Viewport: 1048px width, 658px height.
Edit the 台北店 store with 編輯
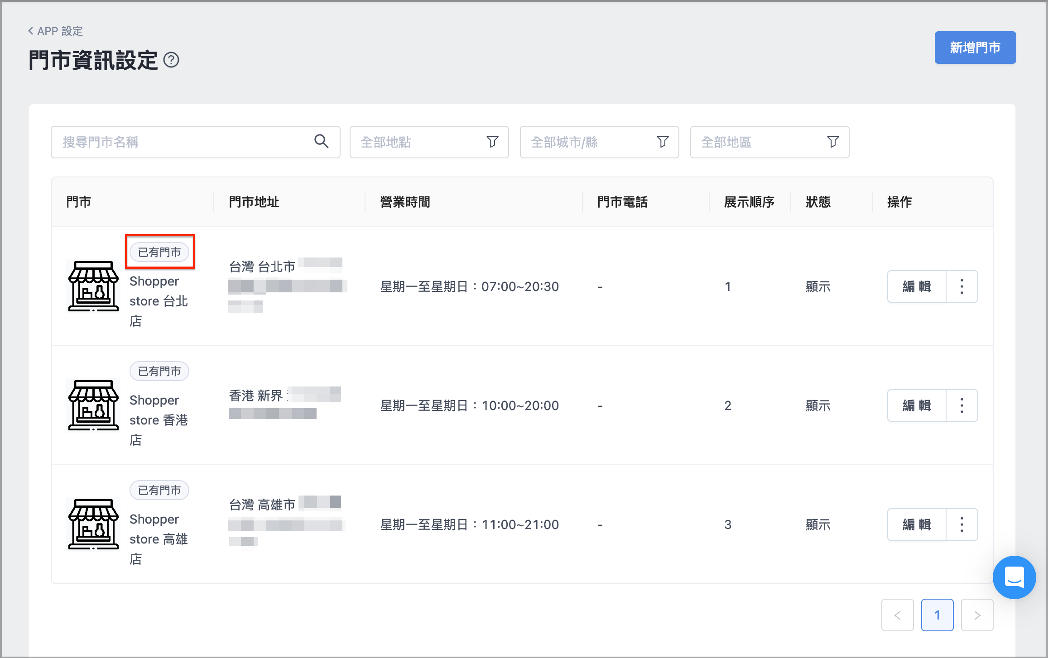[x=917, y=286]
